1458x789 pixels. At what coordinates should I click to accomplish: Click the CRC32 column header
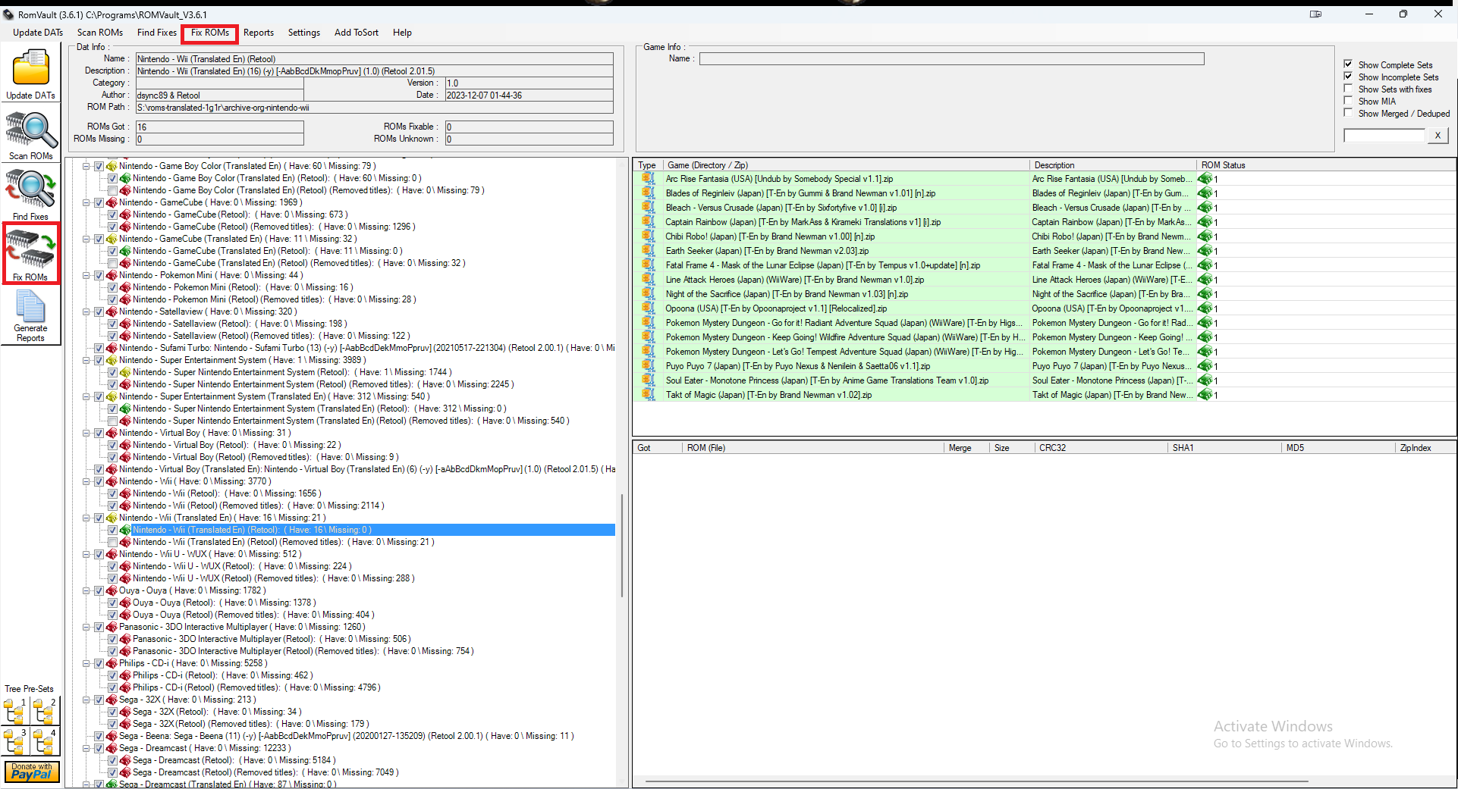pos(1100,448)
